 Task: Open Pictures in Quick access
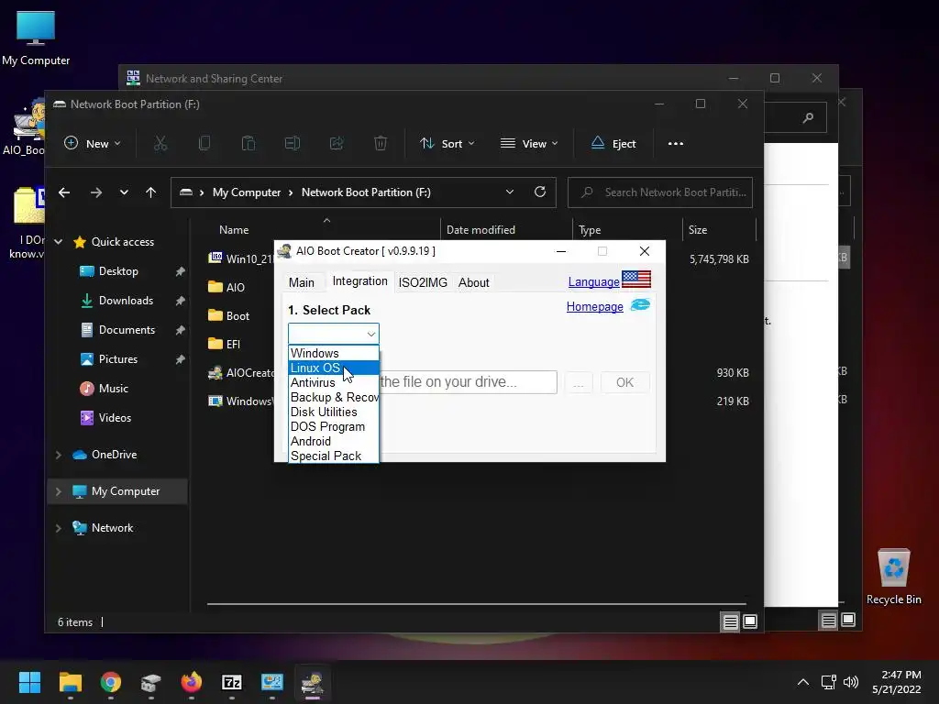click(x=117, y=359)
